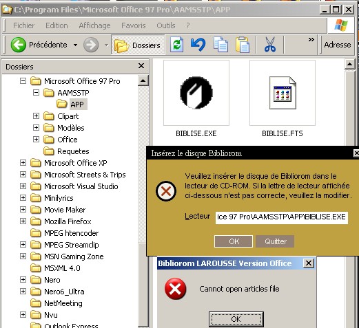Click the Quitter button
The width and height of the screenshot is (359, 328).
(x=275, y=241)
